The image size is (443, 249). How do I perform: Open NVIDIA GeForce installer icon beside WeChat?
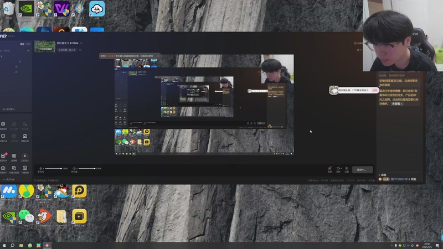[9, 216]
